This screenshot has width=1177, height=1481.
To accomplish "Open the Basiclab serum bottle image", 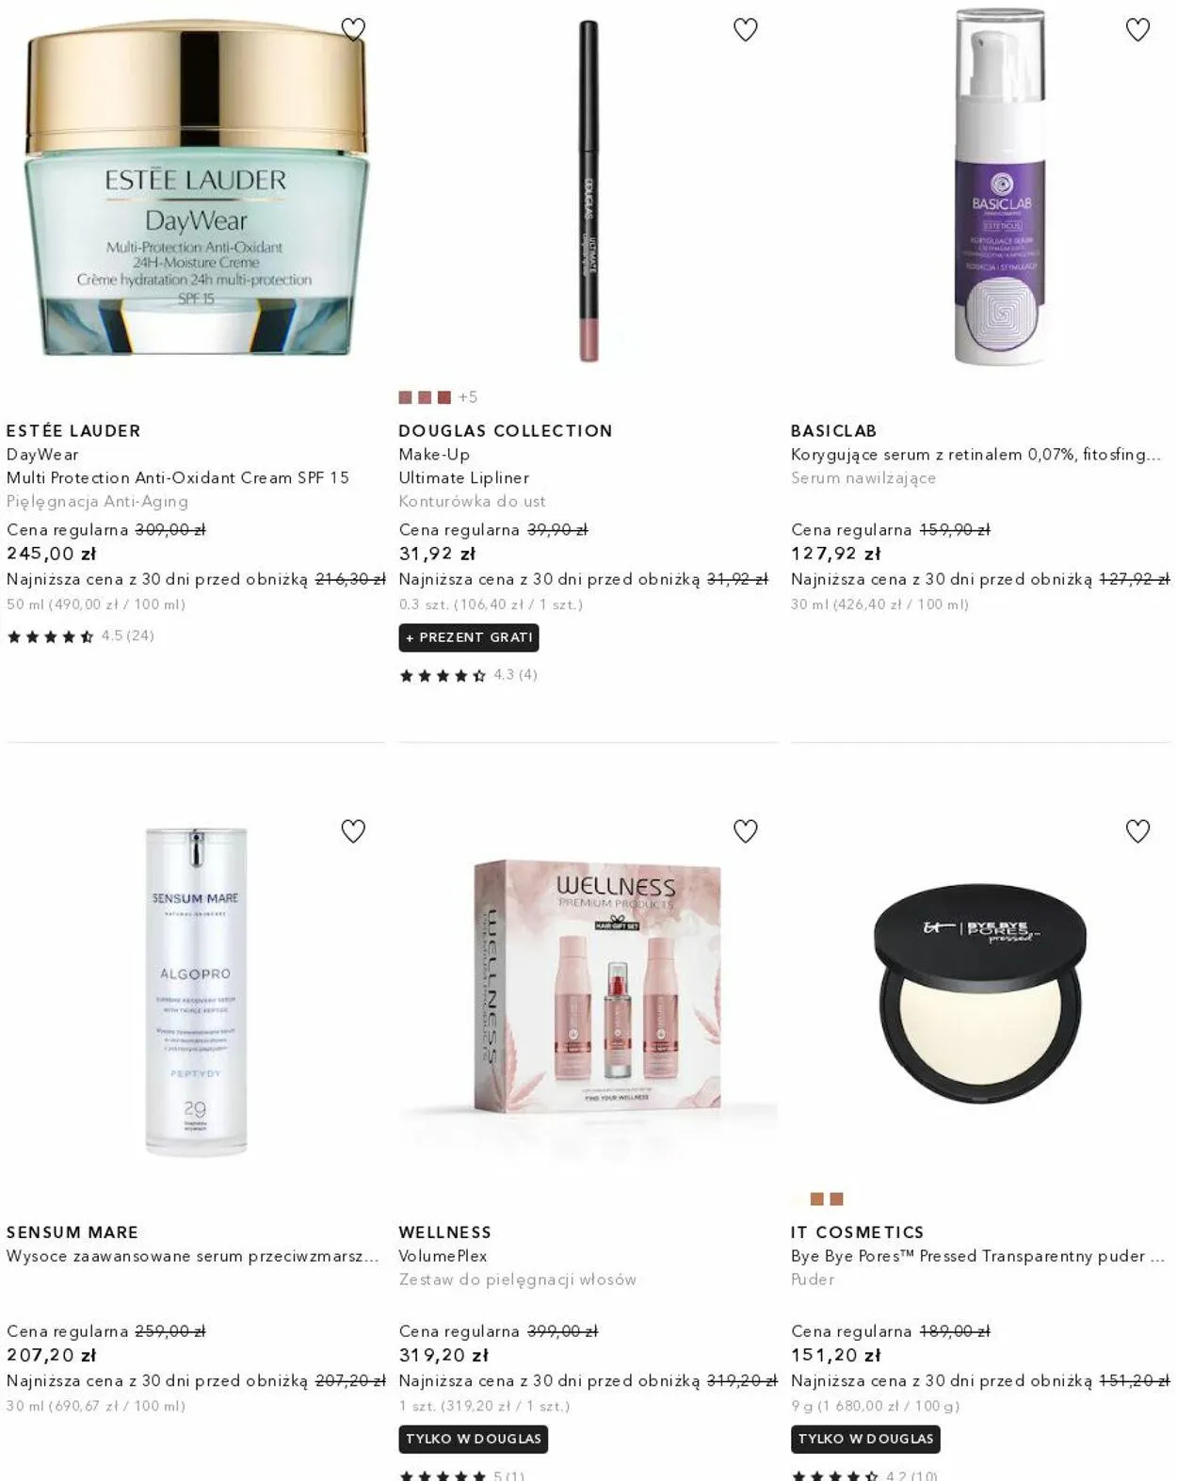I will tap(999, 186).
